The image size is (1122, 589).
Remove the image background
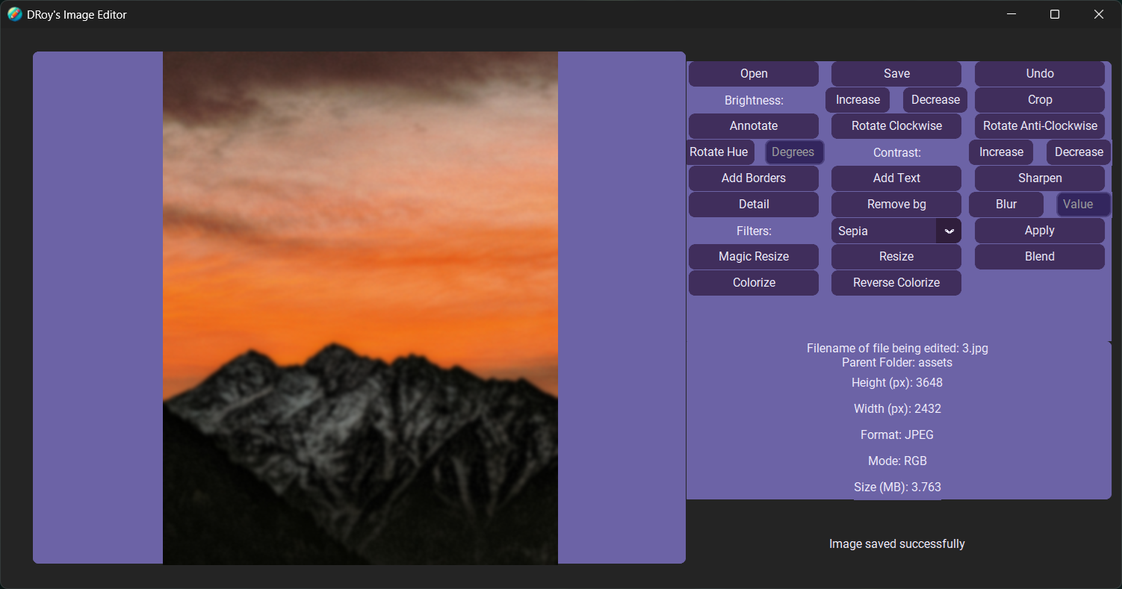tap(896, 204)
